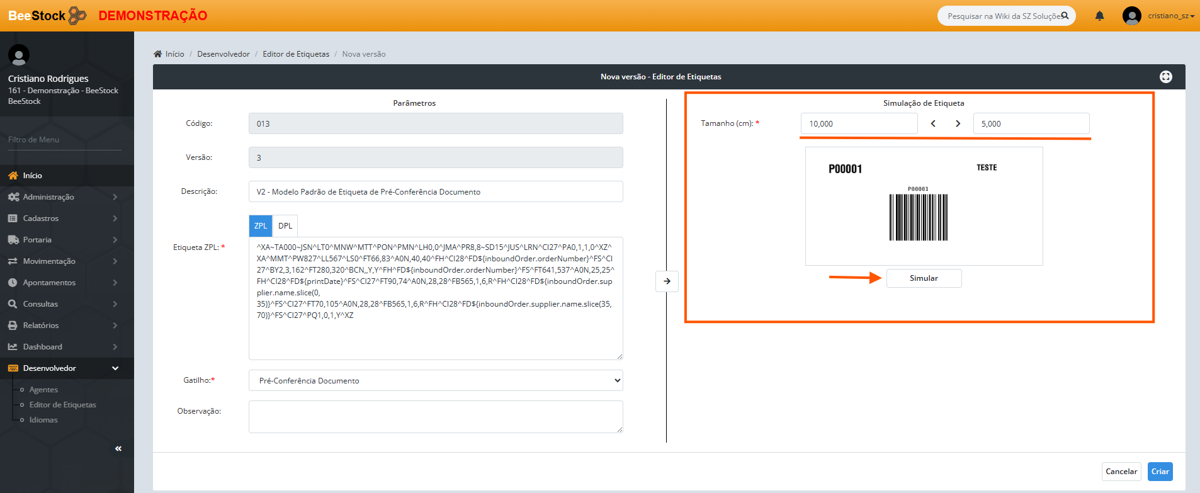Viewport: 1200px width, 493px height.
Task: Open Editor de Etiquetas in sidebar
Action: click(62, 405)
